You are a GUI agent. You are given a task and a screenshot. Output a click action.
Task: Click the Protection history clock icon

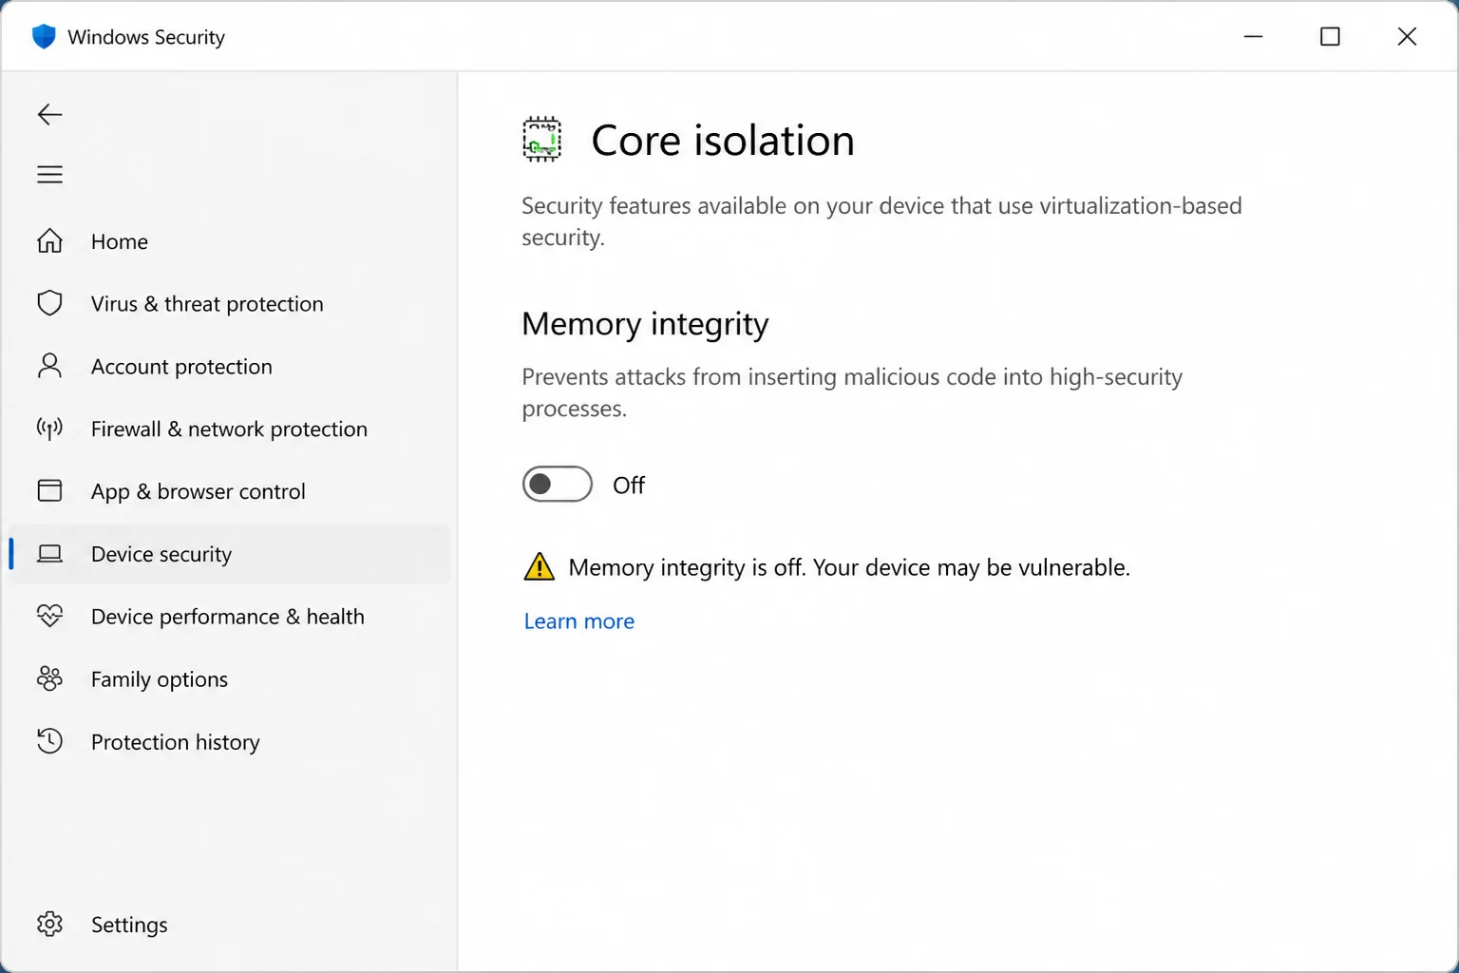(49, 741)
